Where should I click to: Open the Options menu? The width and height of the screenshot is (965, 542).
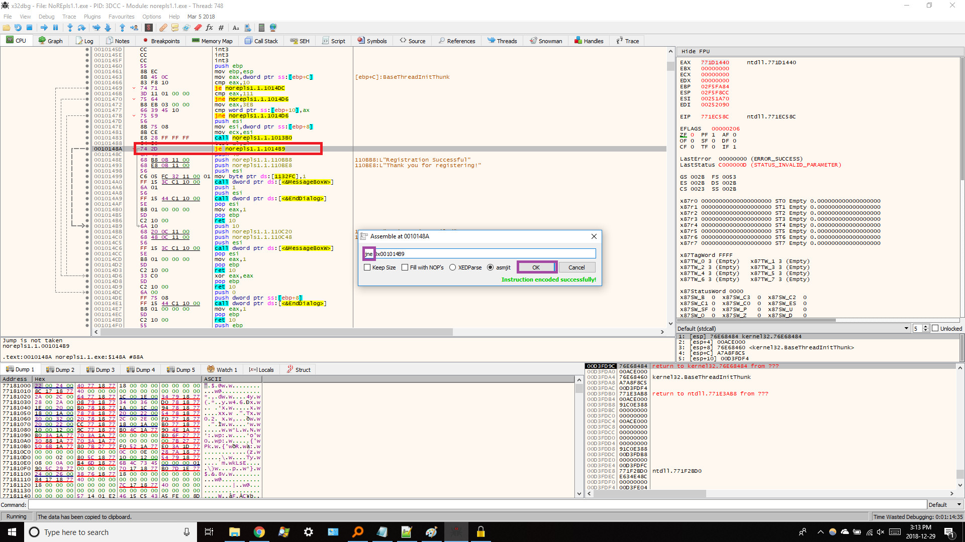click(x=151, y=17)
